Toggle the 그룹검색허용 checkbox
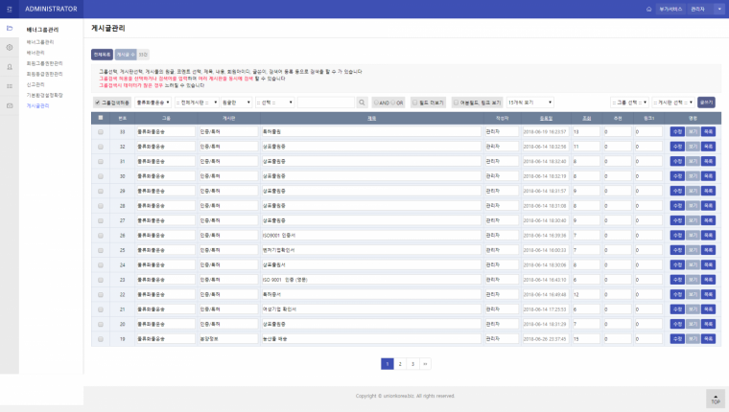Image resolution: width=729 pixels, height=412 pixels. tap(98, 102)
